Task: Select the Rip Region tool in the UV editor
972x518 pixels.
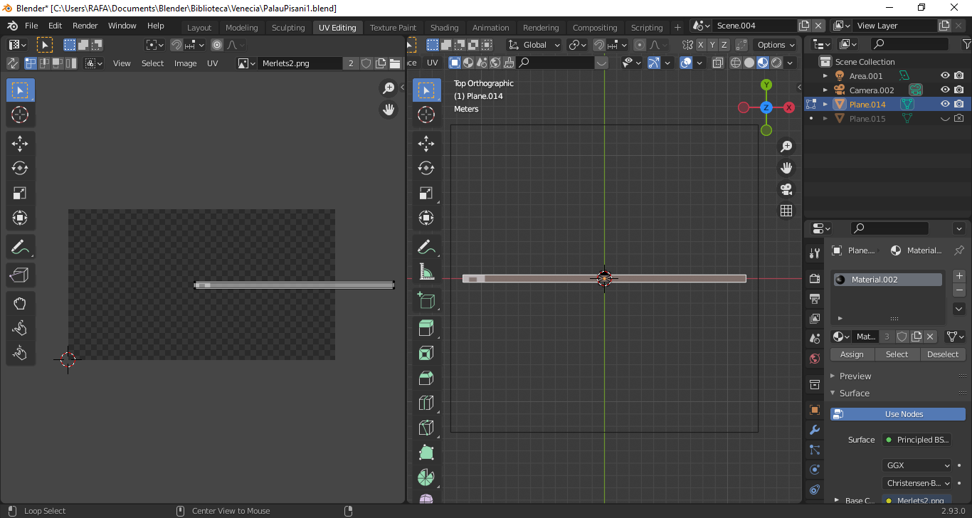Action: pos(20,275)
